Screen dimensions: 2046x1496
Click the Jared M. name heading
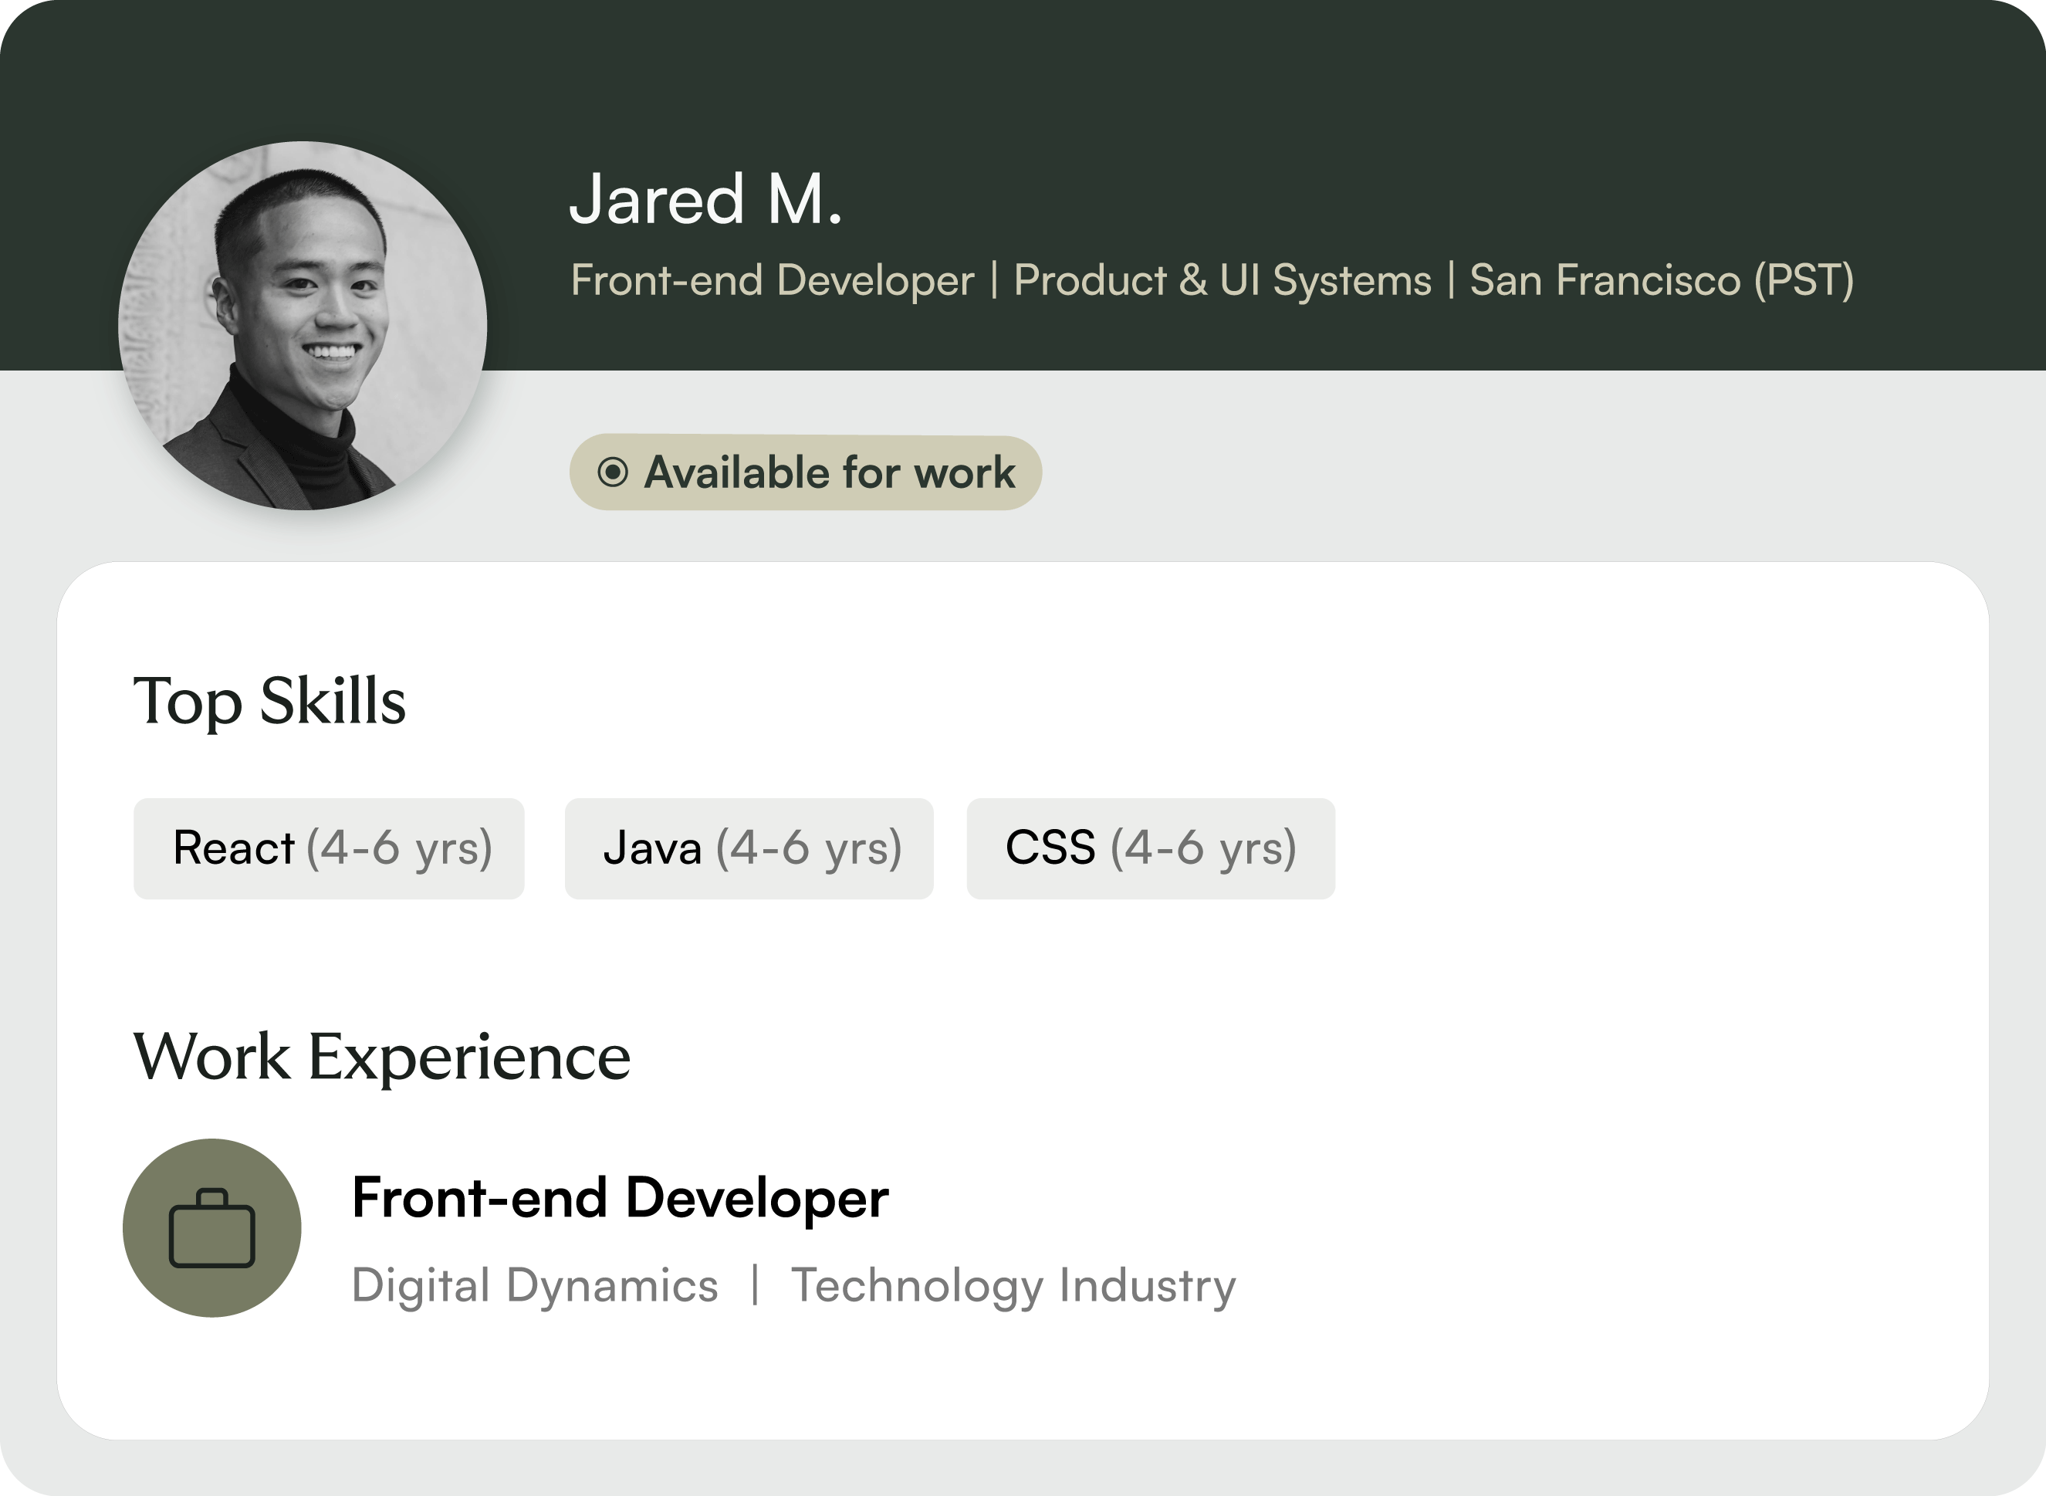(705, 199)
